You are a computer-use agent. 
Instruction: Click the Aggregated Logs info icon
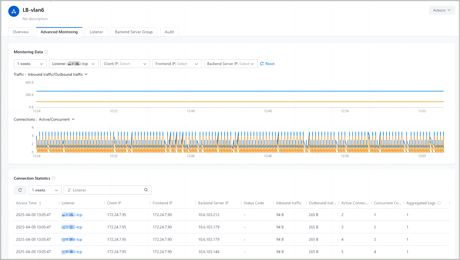(x=439, y=203)
